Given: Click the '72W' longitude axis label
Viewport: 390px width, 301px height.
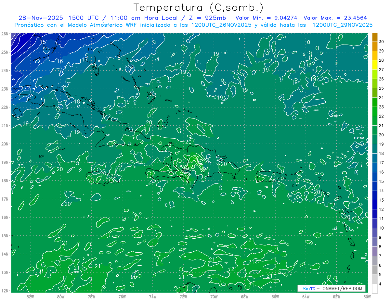Looking at the screenshot, I should click(x=183, y=296).
